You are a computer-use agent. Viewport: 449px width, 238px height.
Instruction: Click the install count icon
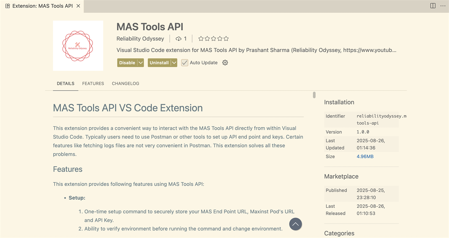pyautogui.click(x=178, y=38)
